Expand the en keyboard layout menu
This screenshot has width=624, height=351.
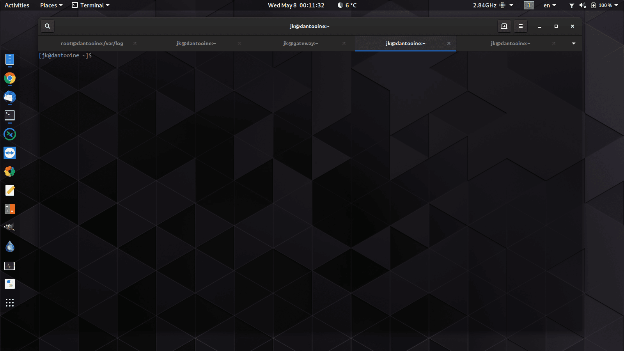coord(549,5)
